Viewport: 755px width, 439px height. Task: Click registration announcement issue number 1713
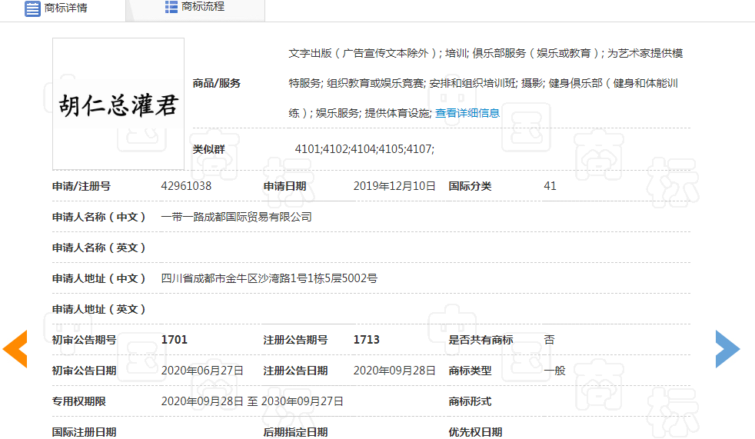(x=367, y=340)
